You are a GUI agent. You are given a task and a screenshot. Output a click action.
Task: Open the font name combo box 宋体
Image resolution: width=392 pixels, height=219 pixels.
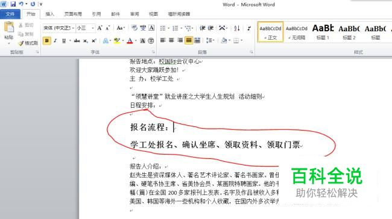click(x=58, y=28)
